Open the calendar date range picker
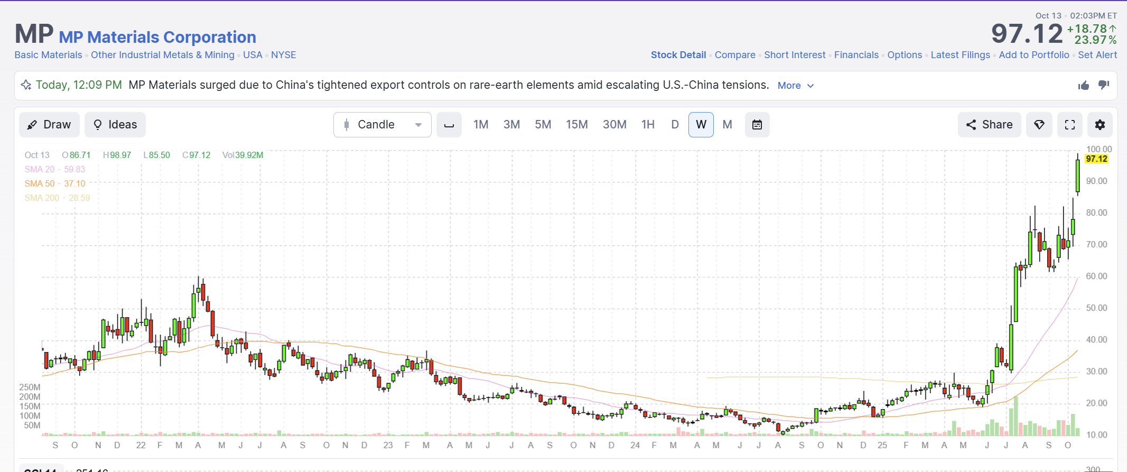The width and height of the screenshot is (1127, 472). 757,125
